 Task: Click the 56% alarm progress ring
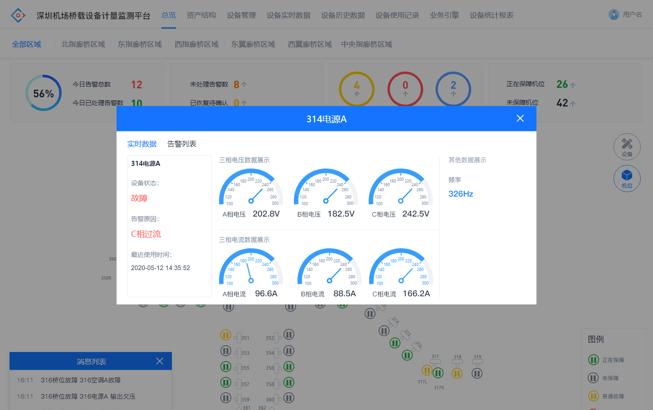(x=44, y=93)
